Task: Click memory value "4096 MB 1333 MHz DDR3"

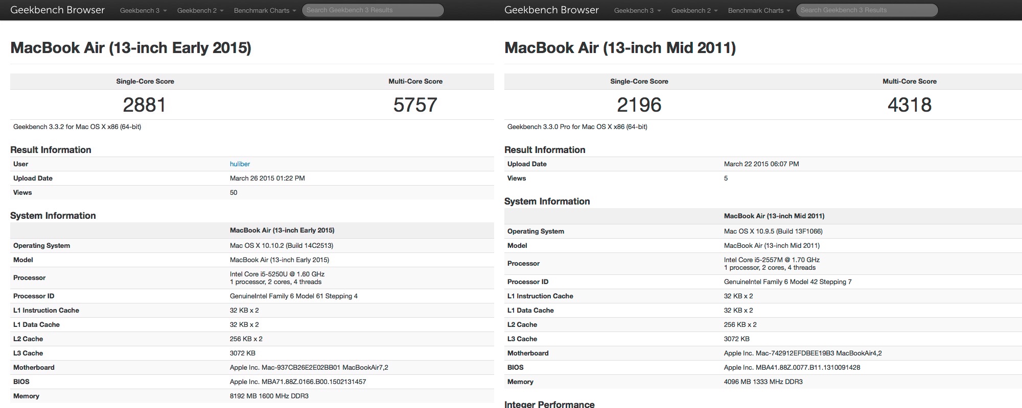Action: pyautogui.click(x=763, y=381)
